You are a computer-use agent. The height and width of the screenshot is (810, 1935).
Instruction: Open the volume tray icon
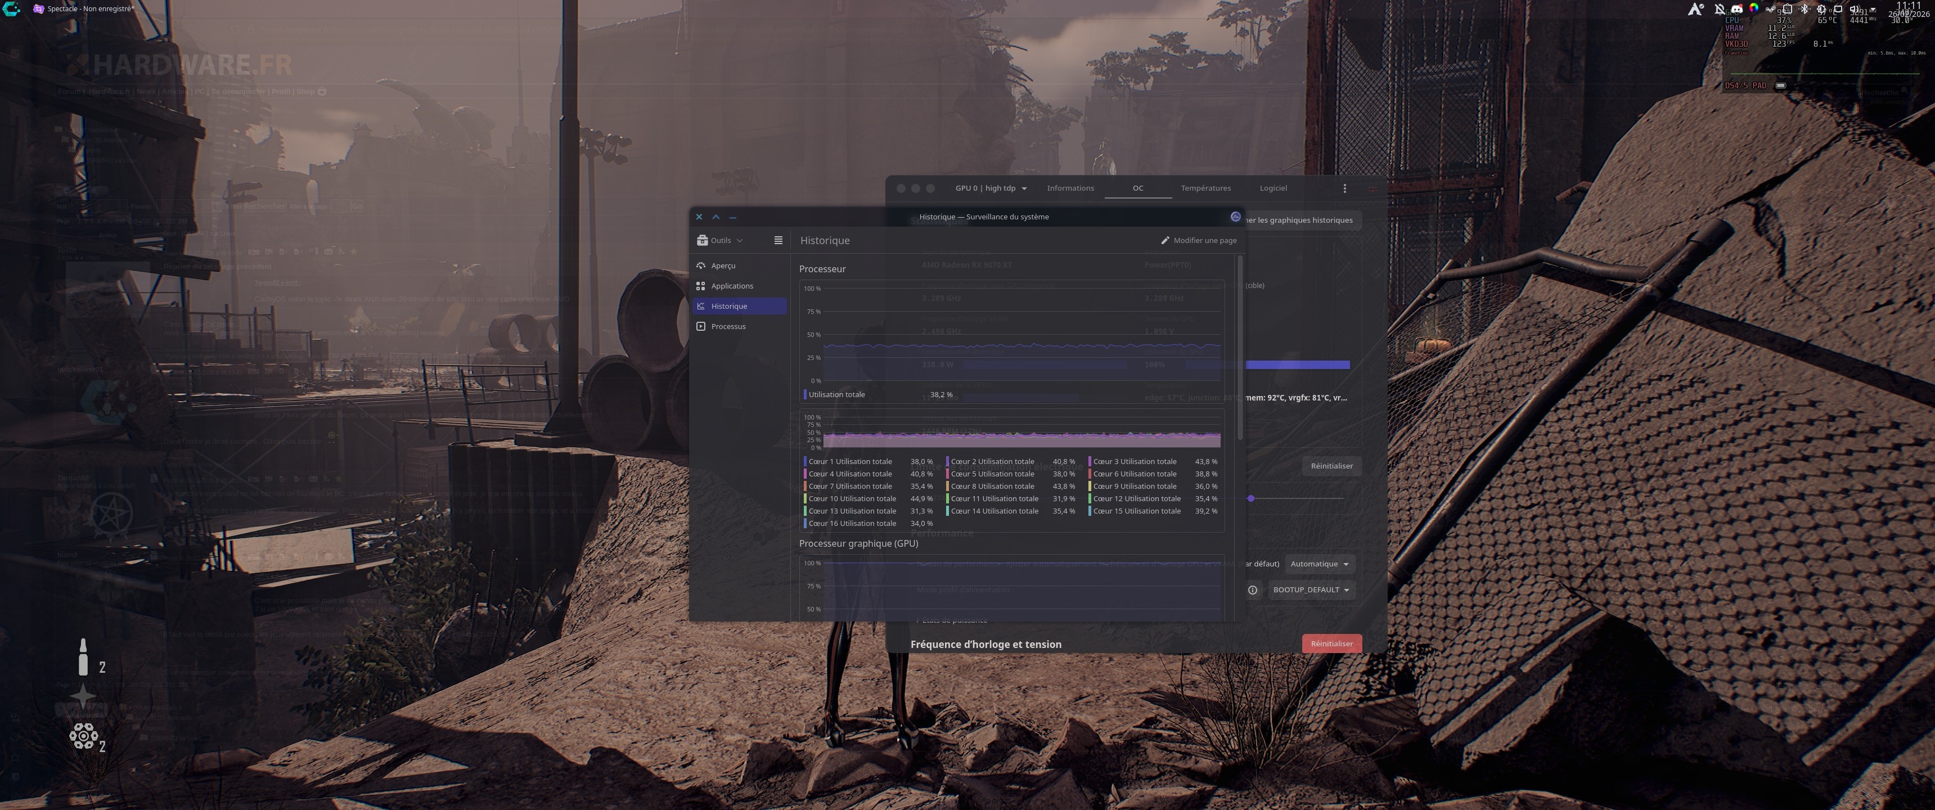click(x=1855, y=9)
